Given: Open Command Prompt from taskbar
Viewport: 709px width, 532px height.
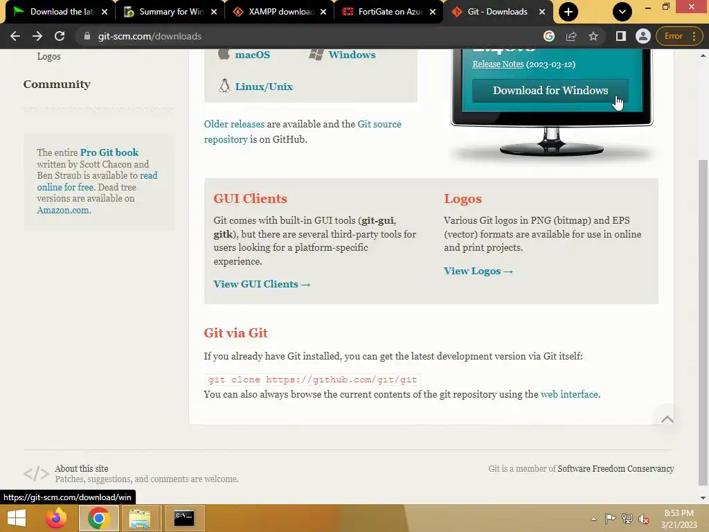Looking at the screenshot, I should [x=183, y=518].
